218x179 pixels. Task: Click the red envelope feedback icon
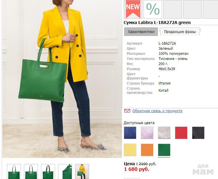coord(127,111)
